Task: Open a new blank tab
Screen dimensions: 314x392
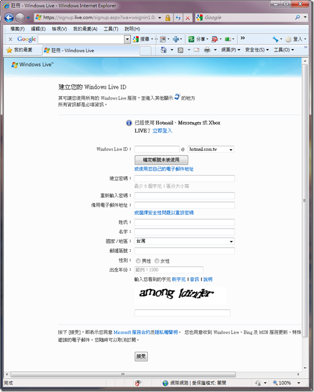Action: (146, 51)
